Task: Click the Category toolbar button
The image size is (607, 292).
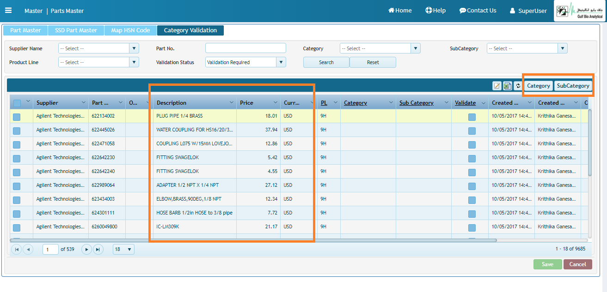Action: (x=539, y=86)
